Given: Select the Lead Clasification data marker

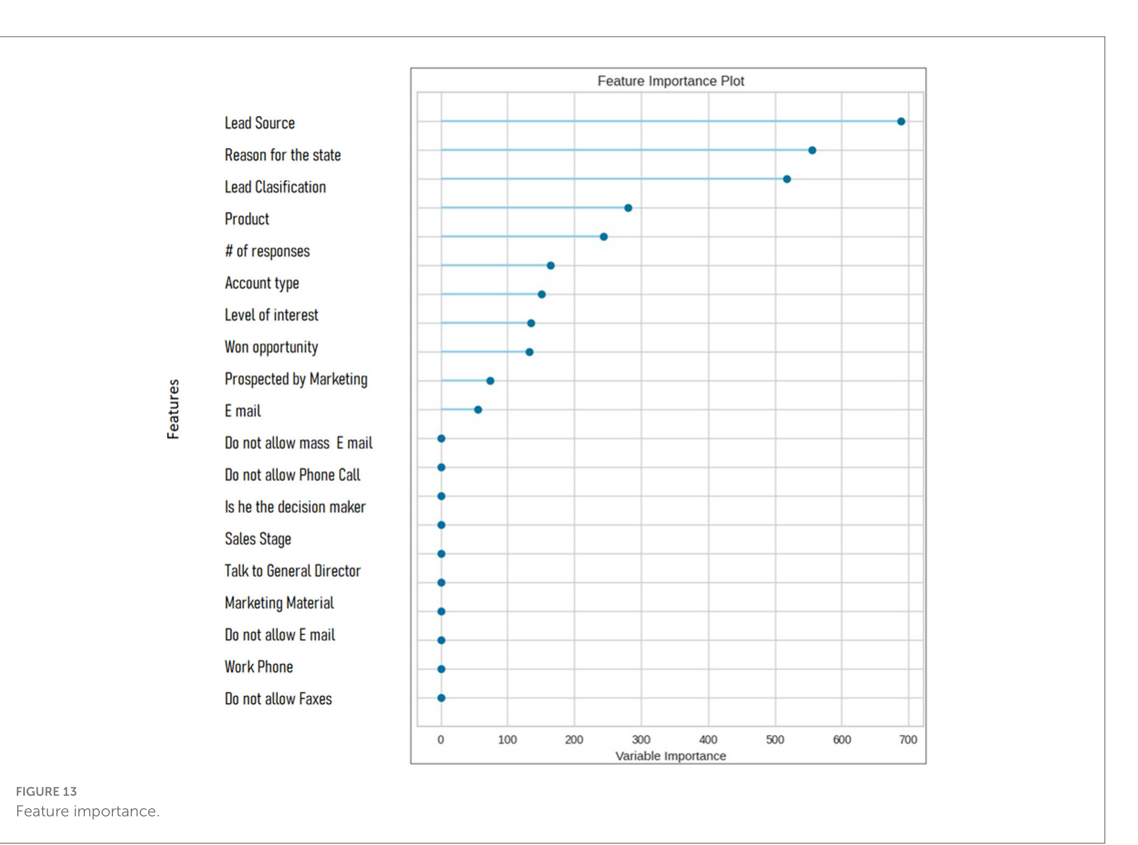Looking at the screenshot, I should (x=787, y=179).
